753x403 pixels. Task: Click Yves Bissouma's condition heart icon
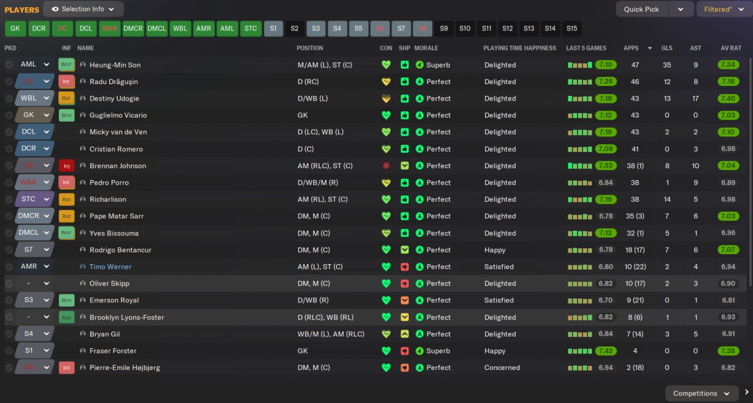click(x=386, y=233)
